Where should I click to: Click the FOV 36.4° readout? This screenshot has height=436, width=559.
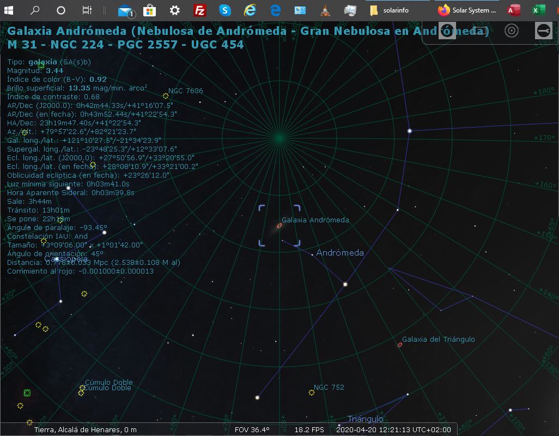(252, 429)
